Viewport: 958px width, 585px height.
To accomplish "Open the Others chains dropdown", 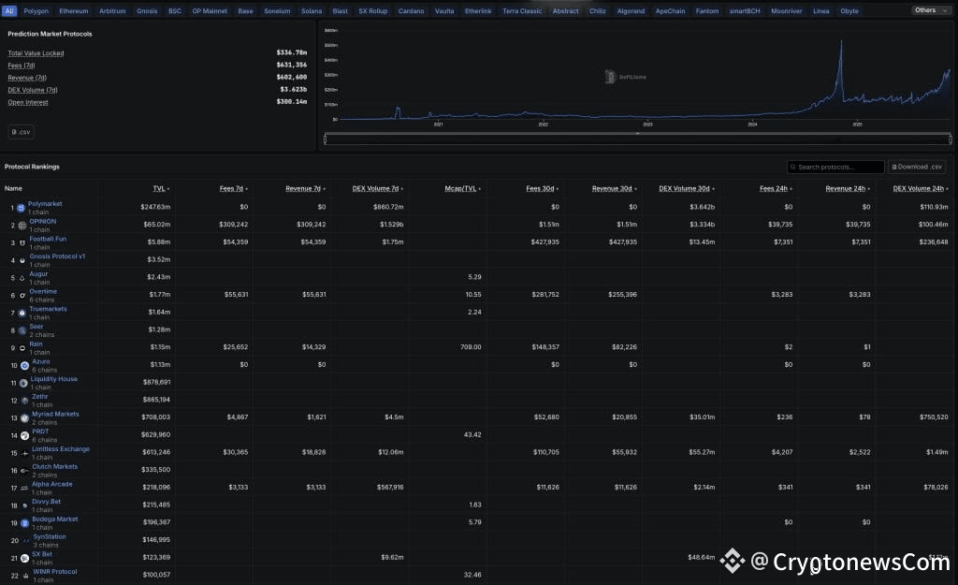I will tap(929, 10).
